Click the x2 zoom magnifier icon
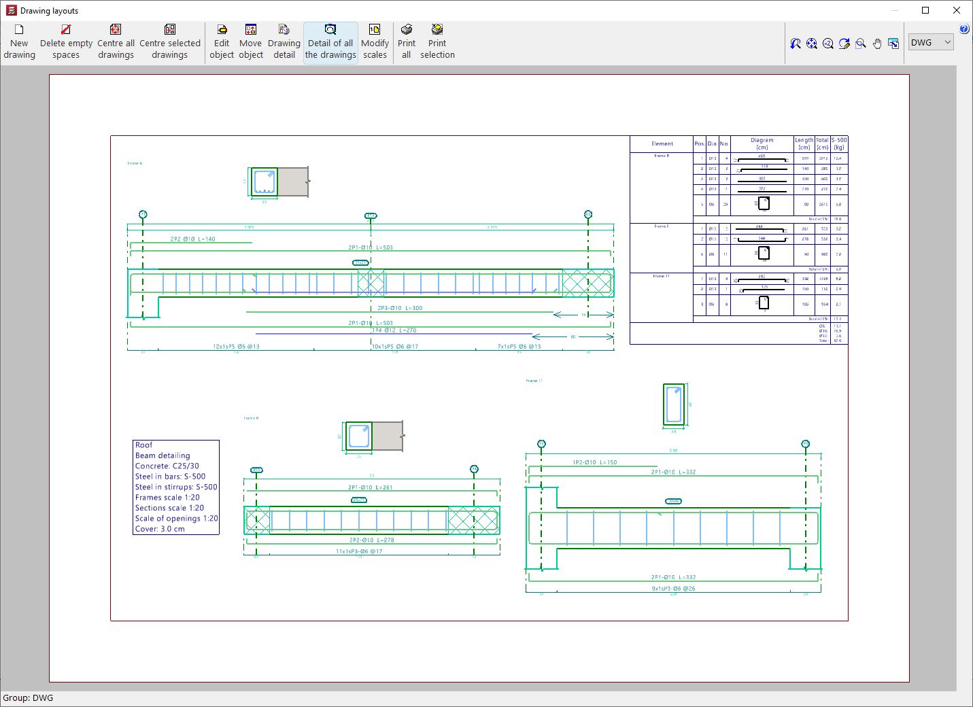Image resolution: width=973 pixels, height=707 pixels. (x=828, y=44)
